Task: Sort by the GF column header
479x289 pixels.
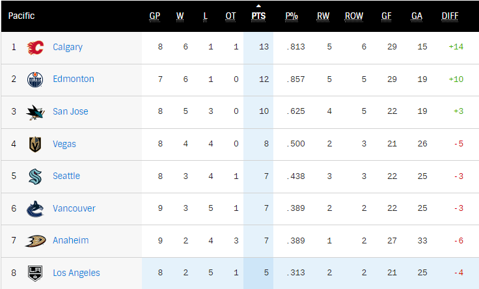Action: click(x=387, y=16)
